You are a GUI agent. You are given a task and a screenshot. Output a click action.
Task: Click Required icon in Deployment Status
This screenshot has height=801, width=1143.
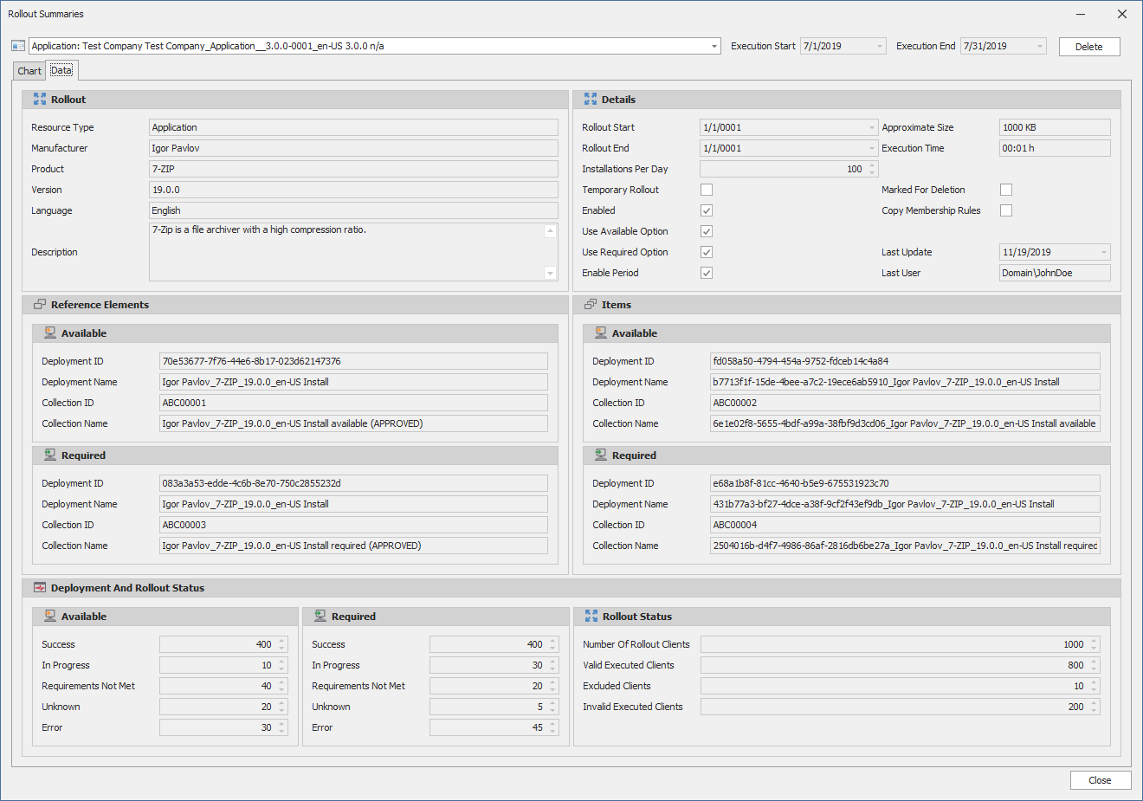click(320, 617)
